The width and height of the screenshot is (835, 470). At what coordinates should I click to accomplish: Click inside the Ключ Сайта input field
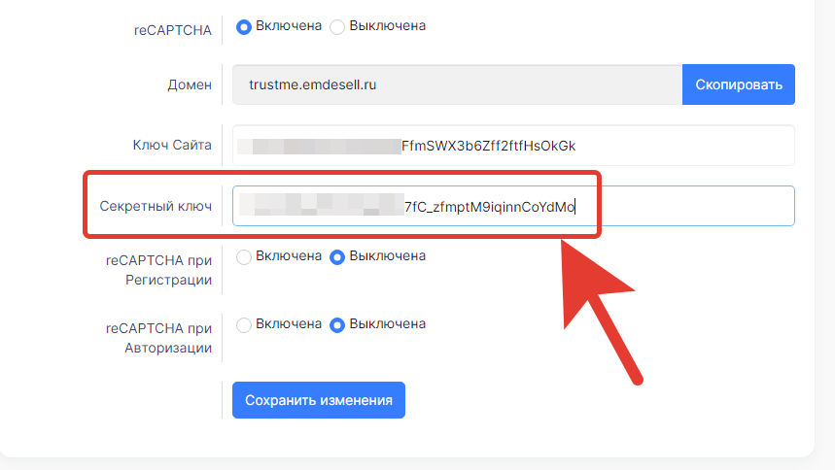point(513,146)
